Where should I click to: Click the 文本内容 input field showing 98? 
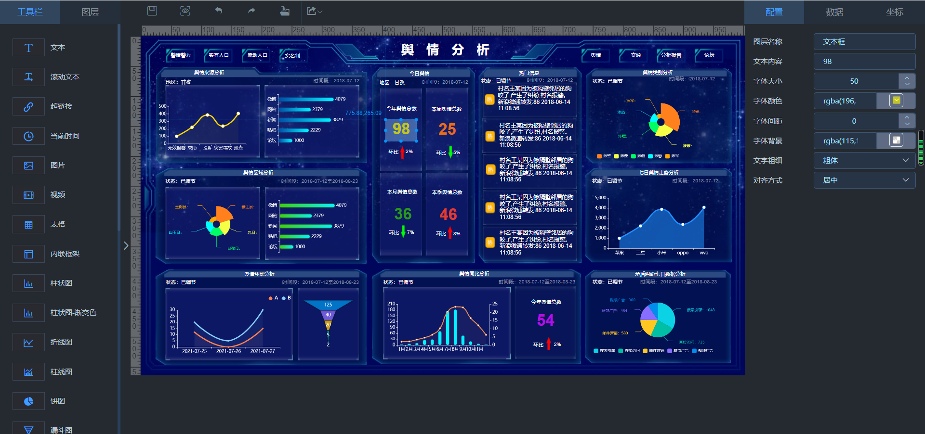click(x=864, y=62)
